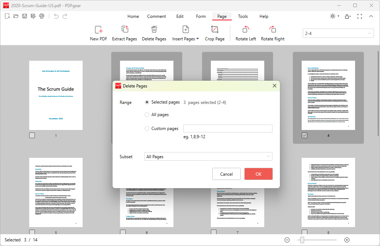Confirm deletion with the OK button

click(258, 174)
